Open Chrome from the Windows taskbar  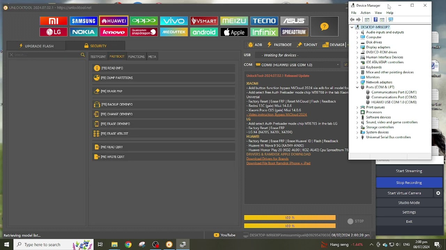point(128,244)
